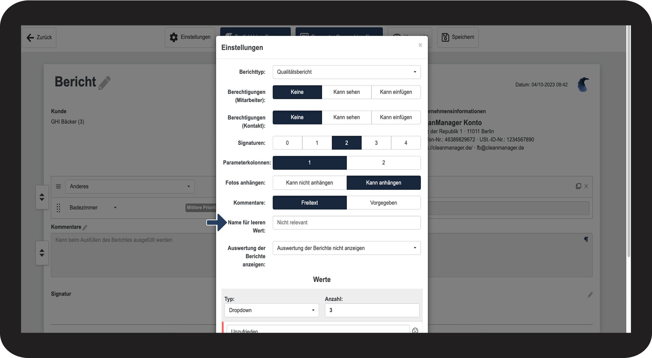
Task: Select Kann nicht anhängen for Fotos
Action: [310, 183]
